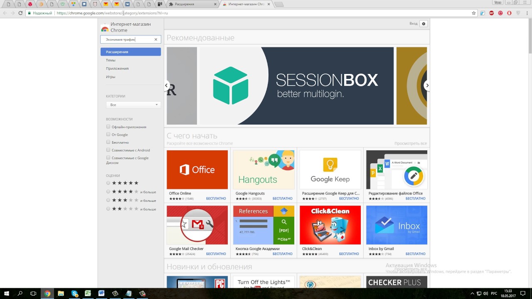This screenshot has height=299, width=532.
Task: Enable the Офлайн-приложения checkbox
Action: [108, 127]
